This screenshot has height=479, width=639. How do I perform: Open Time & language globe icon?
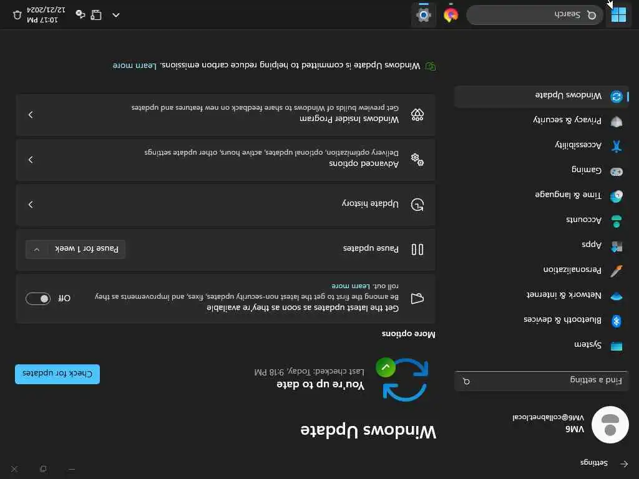pos(616,196)
